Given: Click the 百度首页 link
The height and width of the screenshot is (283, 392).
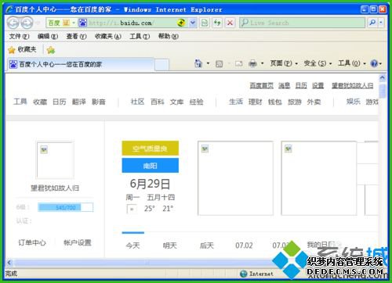Looking at the screenshot, I should (262, 85).
